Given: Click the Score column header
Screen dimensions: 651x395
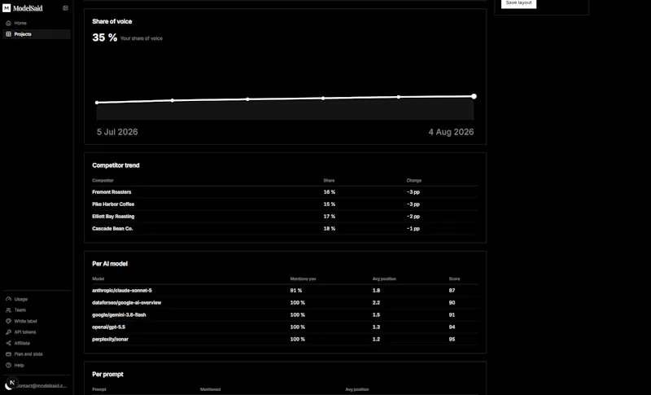Looking at the screenshot, I should (x=454, y=279).
